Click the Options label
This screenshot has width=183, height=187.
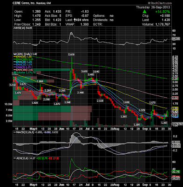[99, 16]
